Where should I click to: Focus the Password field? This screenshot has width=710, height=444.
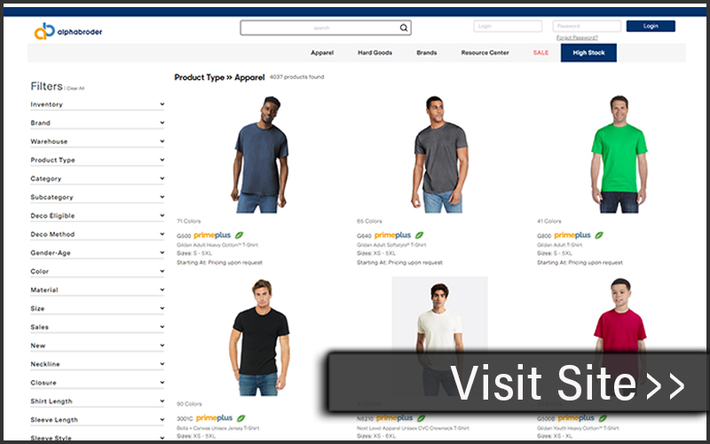[587, 27]
